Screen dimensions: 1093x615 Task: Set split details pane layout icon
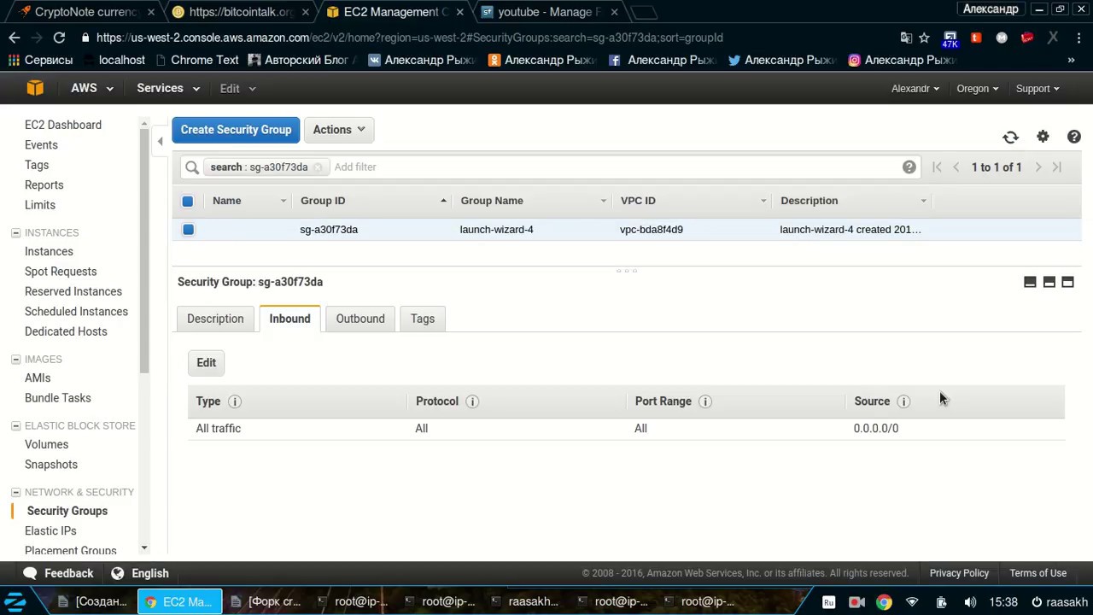[x=1049, y=282]
